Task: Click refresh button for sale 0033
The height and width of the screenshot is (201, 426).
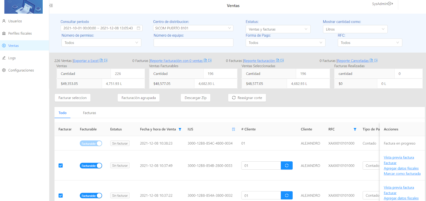Action: (287, 166)
